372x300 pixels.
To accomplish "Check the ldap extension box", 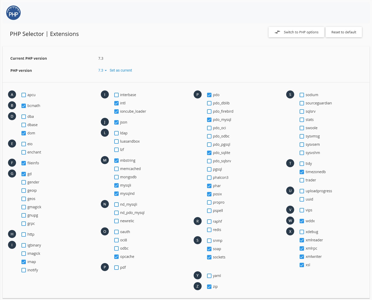I will pyautogui.click(x=116, y=133).
